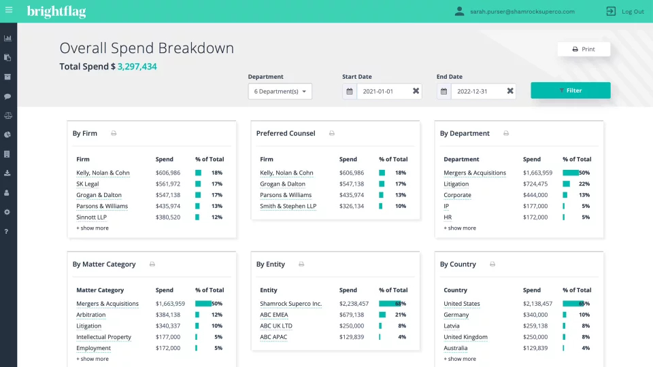653x367 pixels.
Task: Open Employment matter category
Action: tap(93, 348)
